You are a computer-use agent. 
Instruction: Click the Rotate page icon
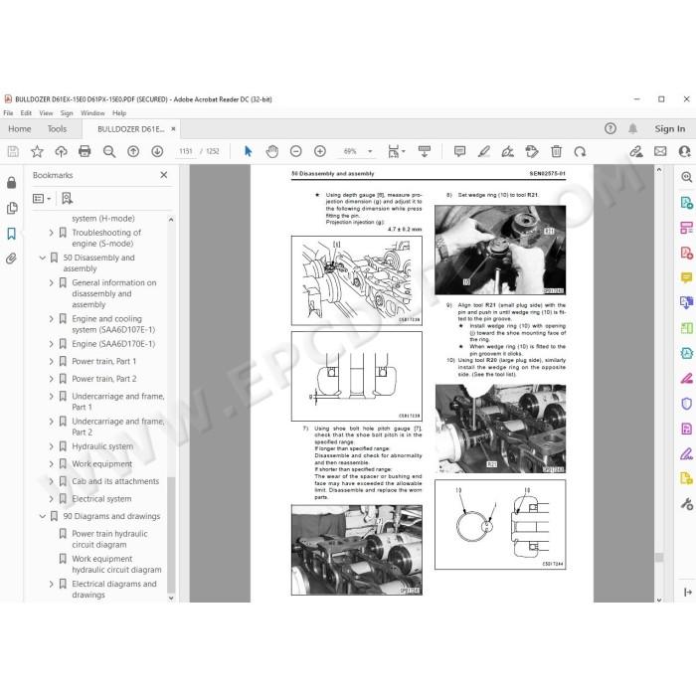580,151
